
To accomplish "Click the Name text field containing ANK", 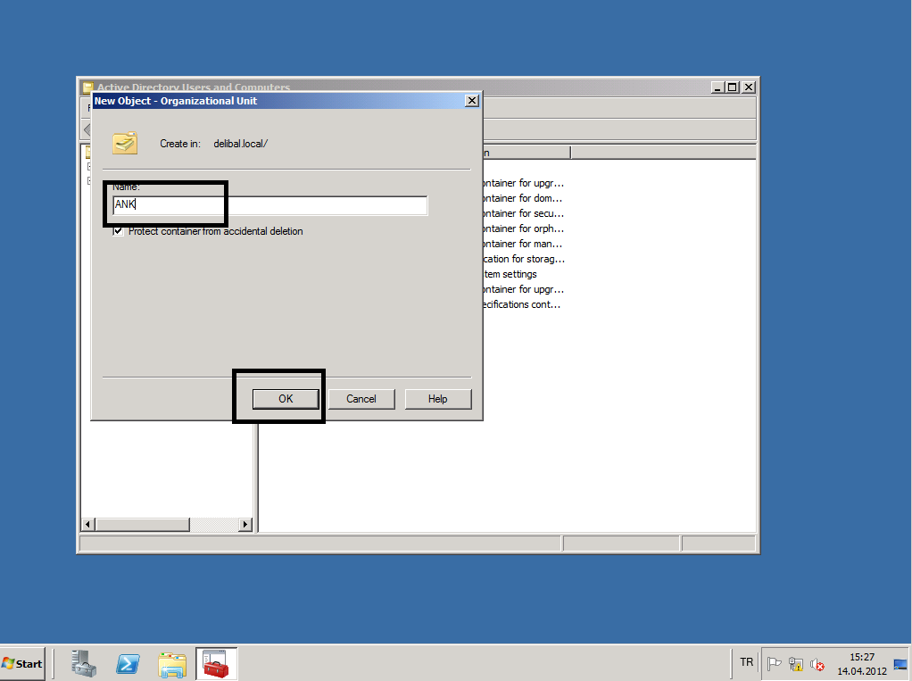I will tap(269, 205).
